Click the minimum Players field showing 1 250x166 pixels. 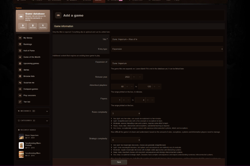point(116,100)
